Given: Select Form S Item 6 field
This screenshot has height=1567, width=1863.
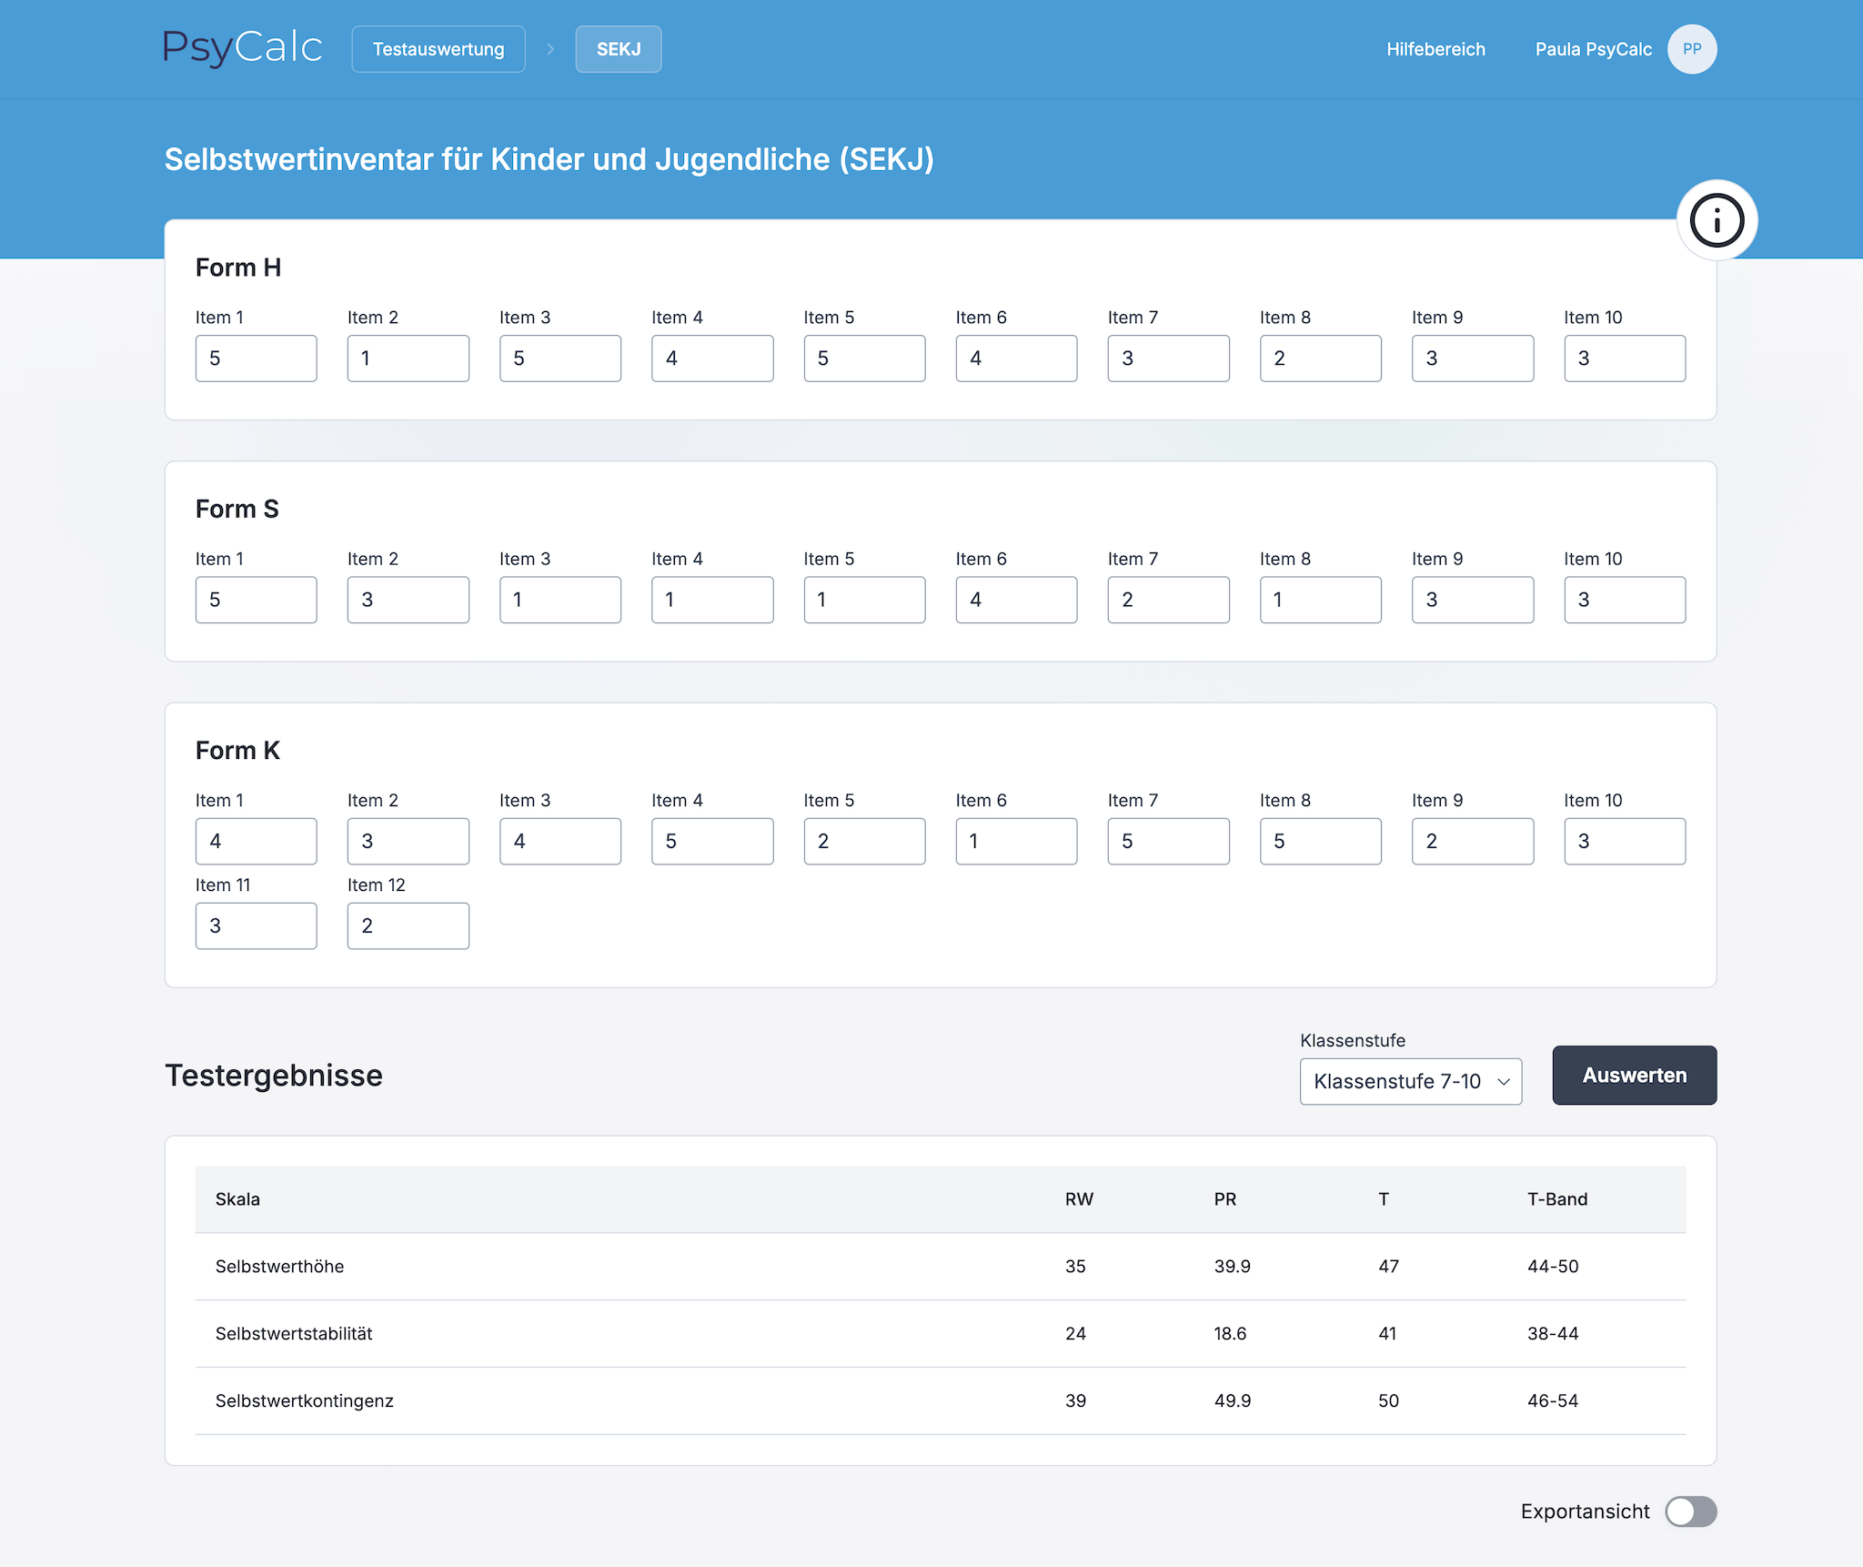Looking at the screenshot, I should 1016,600.
